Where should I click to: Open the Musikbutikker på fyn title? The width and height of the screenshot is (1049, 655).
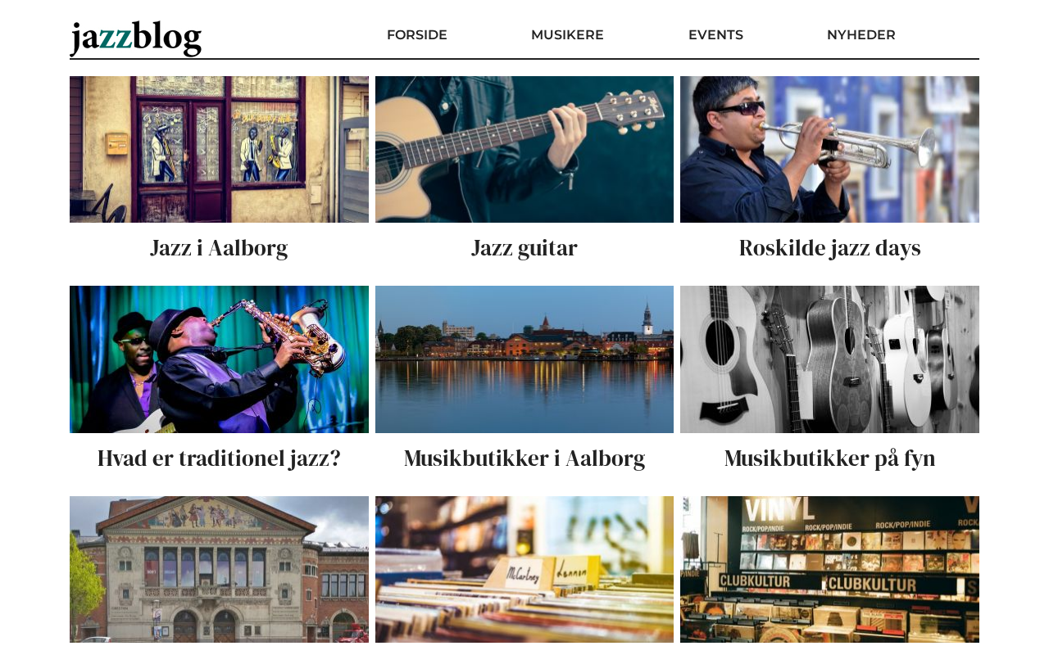829,458
